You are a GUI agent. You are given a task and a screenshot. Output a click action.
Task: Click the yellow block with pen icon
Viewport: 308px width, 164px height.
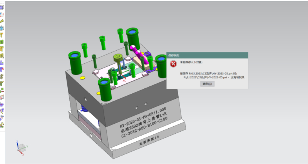pos(2,56)
